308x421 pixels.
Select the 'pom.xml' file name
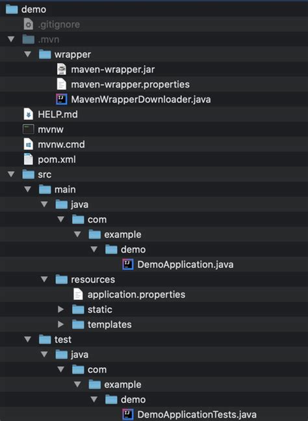(x=57, y=160)
